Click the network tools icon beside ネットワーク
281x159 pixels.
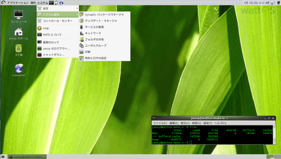(x=82, y=33)
